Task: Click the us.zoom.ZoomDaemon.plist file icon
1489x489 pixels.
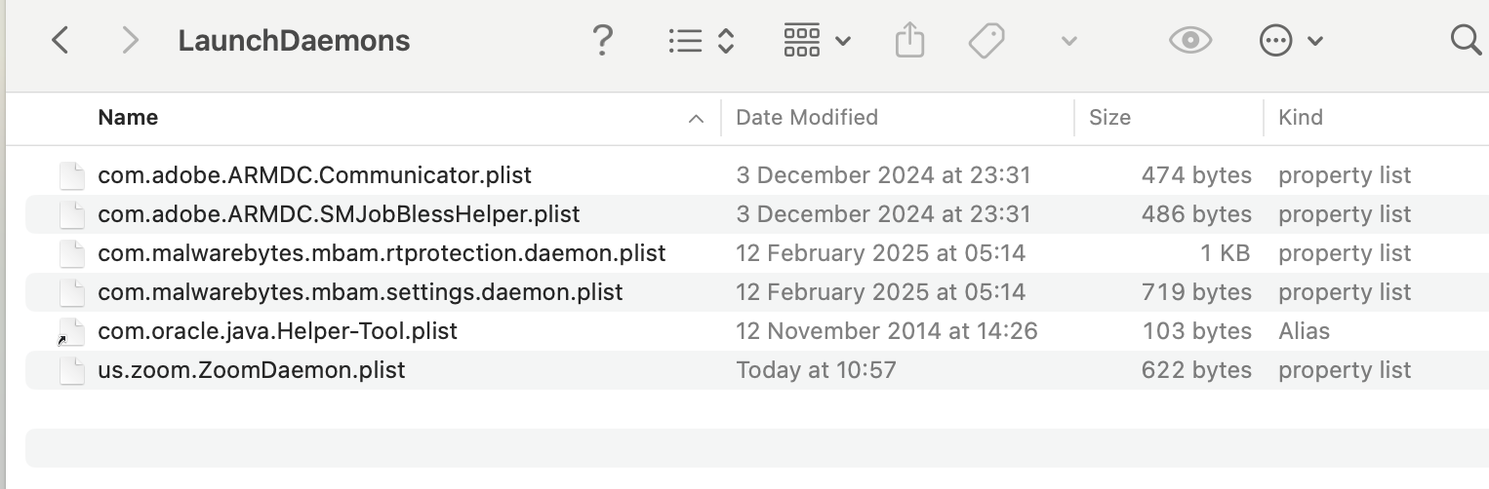Action: click(x=71, y=370)
